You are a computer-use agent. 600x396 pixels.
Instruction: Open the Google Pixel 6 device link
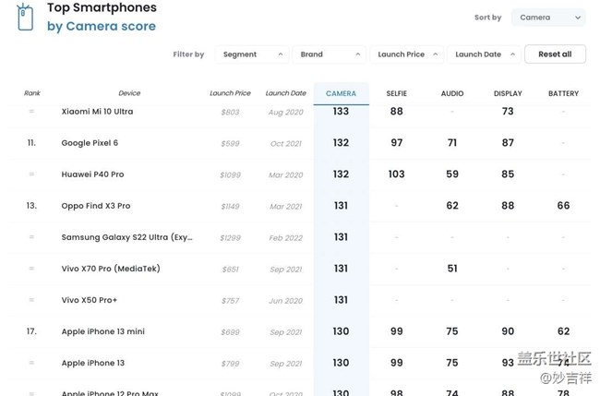coord(90,143)
